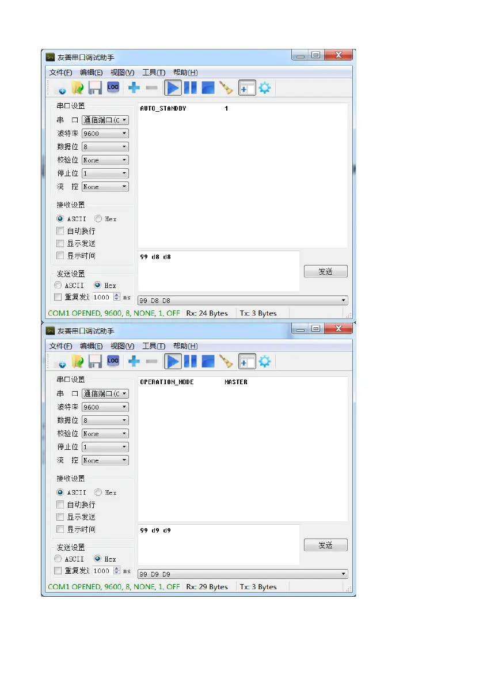Select Hex receive mode in the AUTO_STANDBY window

pos(98,219)
